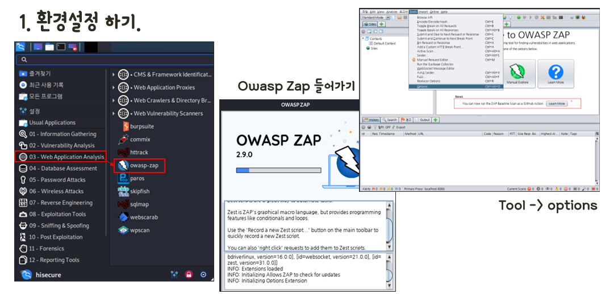Click the Learn More question mark tile
The image size is (605, 294).
click(x=556, y=74)
